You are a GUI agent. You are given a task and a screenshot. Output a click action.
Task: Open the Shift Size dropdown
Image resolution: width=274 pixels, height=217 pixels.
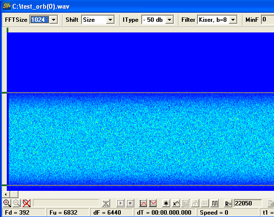110,19
